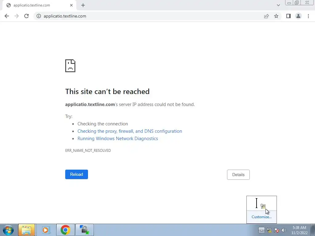Click the network icon in tray overflow popup
The width and height of the screenshot is (315, 236).
(x=263, y=206)
